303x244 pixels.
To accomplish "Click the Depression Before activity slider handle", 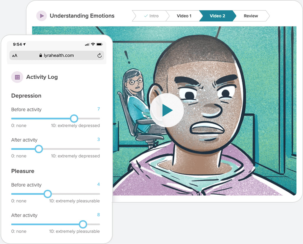I will [74, 118].
